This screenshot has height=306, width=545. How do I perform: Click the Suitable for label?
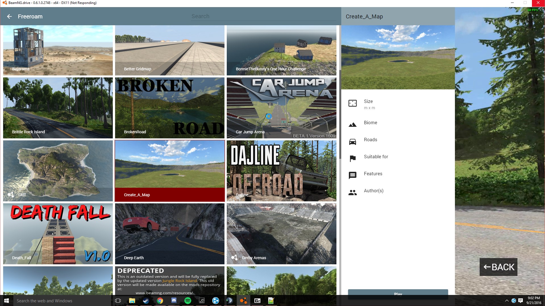pos(376,157)
